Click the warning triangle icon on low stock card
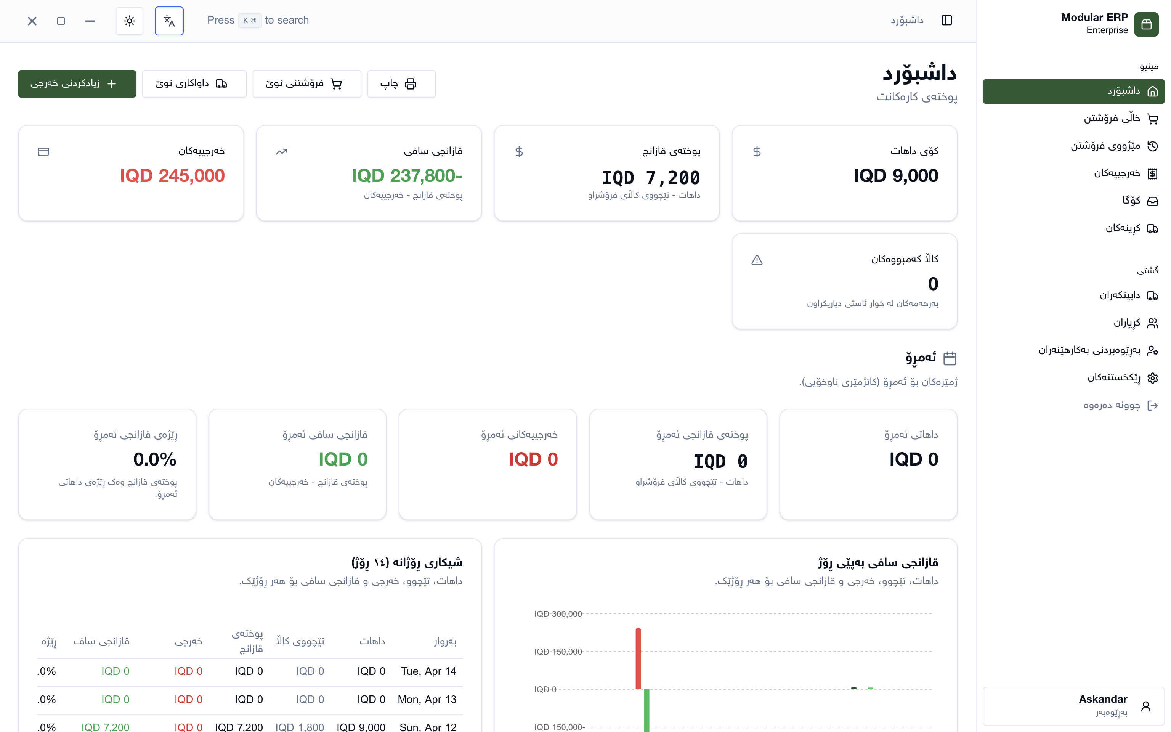Screen dimensions: 1171x732 [757, 260]
